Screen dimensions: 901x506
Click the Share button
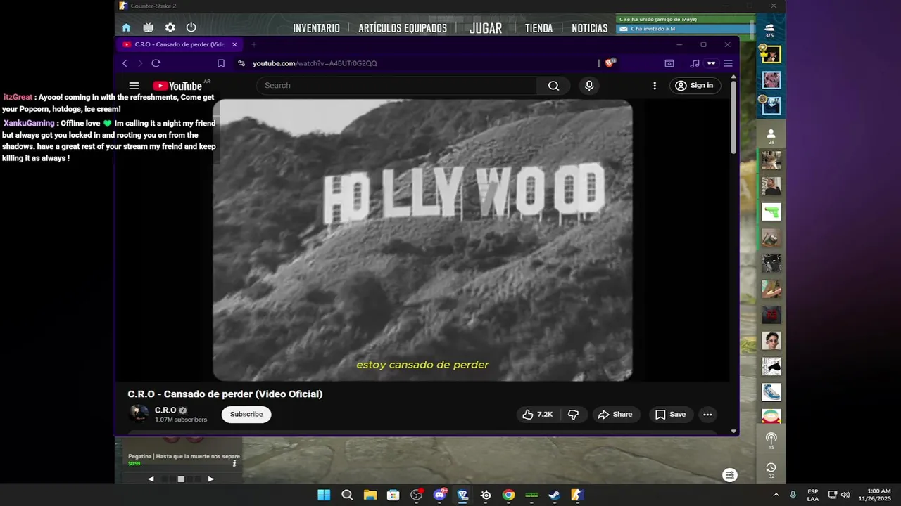[616, 415]
